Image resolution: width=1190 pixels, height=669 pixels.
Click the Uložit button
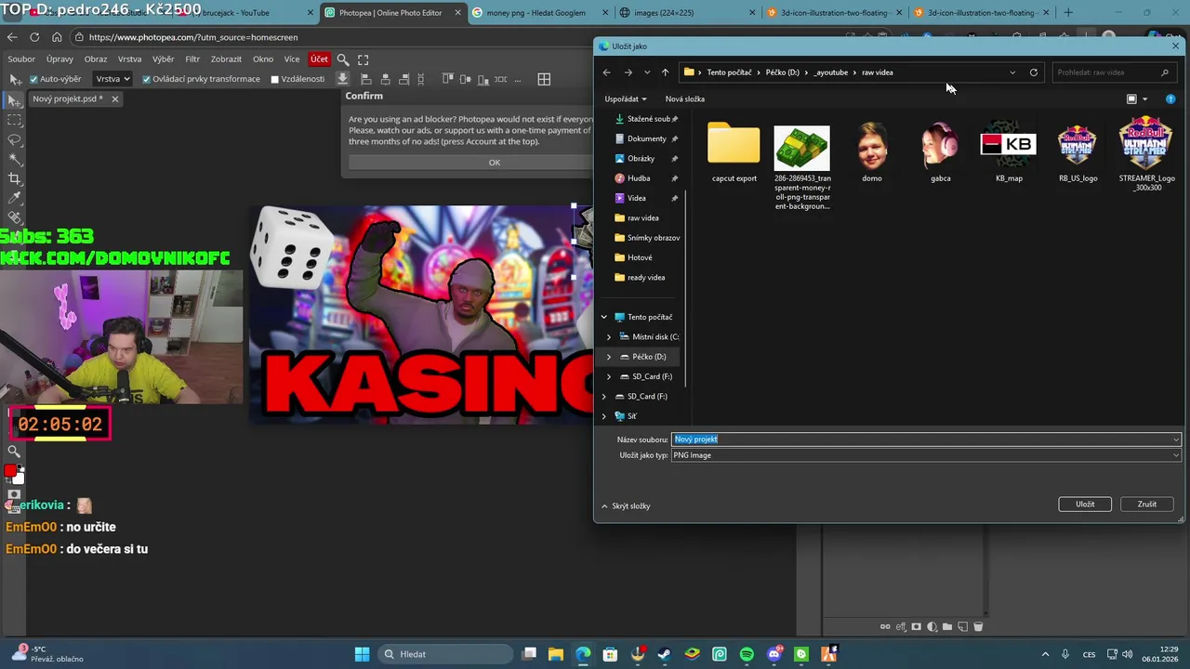pos(1085,504)
